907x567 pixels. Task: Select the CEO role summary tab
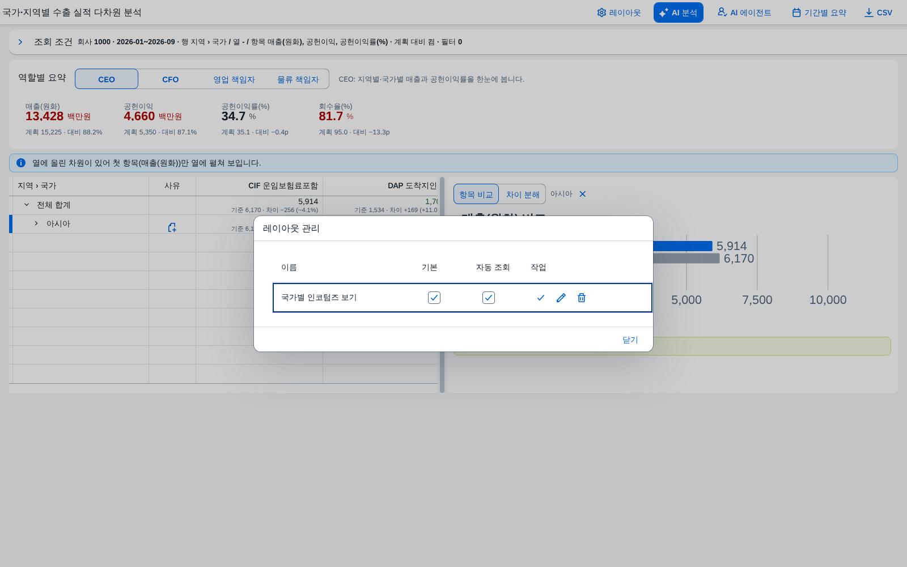click(107, 79)
